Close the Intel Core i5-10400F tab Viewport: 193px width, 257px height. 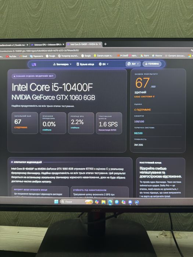pos(100,44)
